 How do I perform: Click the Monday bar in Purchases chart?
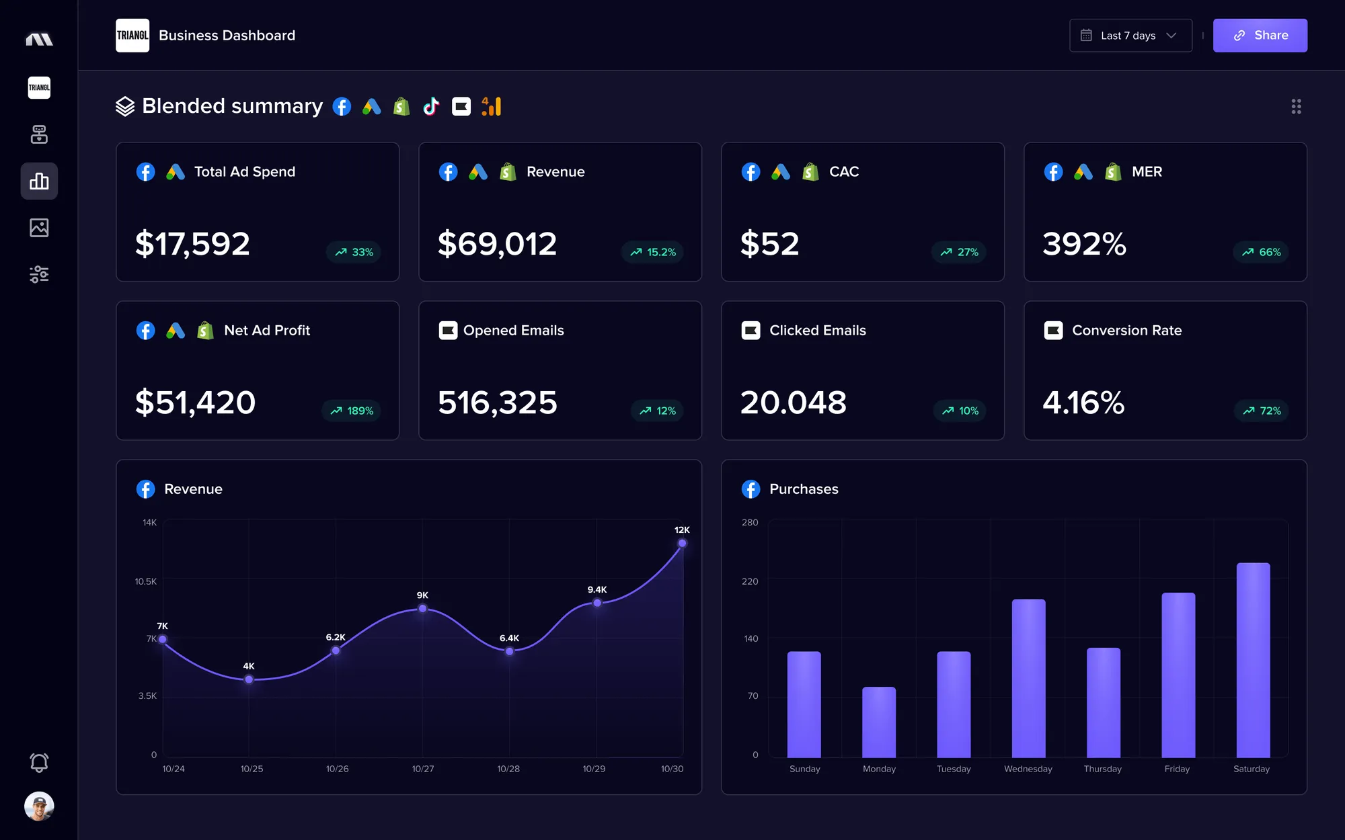coord(879,722)
